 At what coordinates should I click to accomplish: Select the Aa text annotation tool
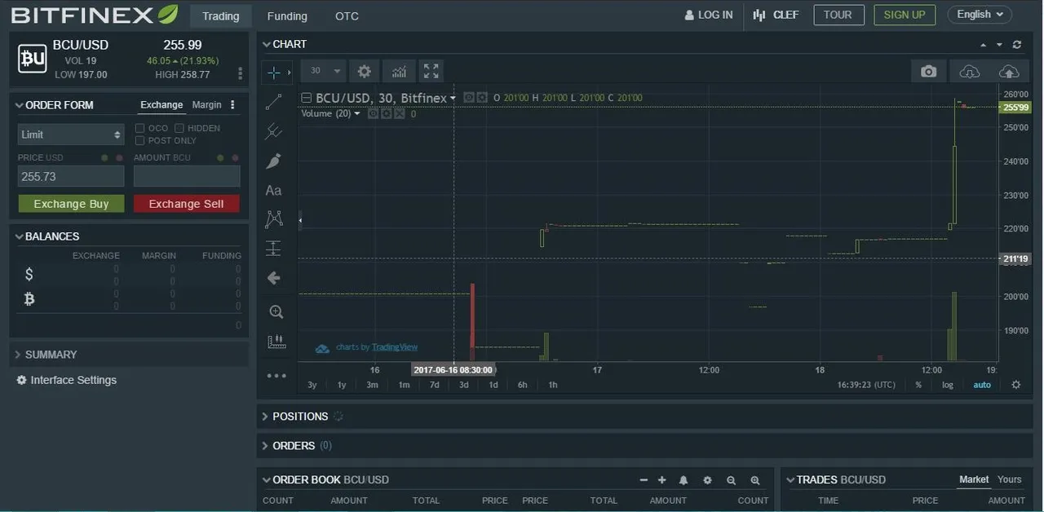[274, 190]
